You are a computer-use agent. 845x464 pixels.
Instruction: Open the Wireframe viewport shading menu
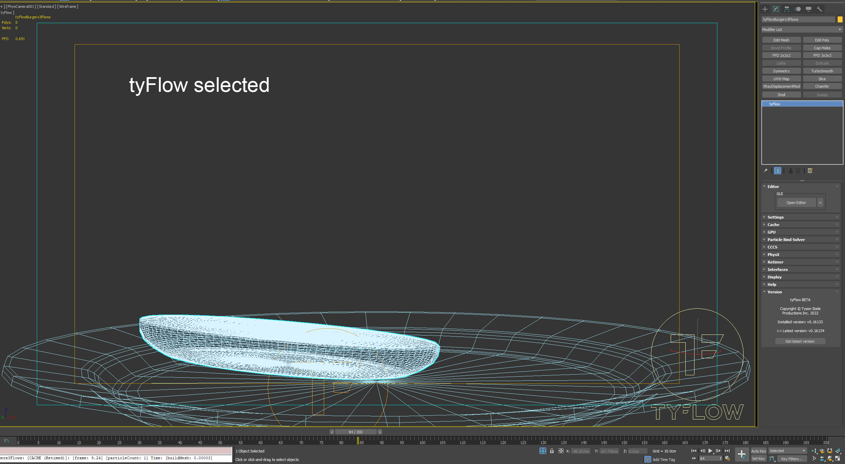point(68,6)
